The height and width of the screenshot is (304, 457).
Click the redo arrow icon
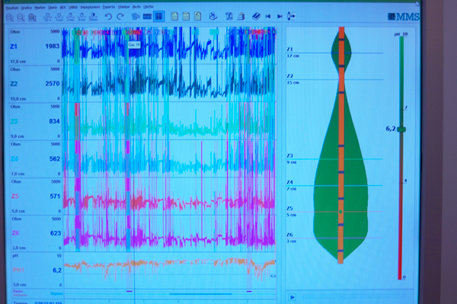(120, 17)
